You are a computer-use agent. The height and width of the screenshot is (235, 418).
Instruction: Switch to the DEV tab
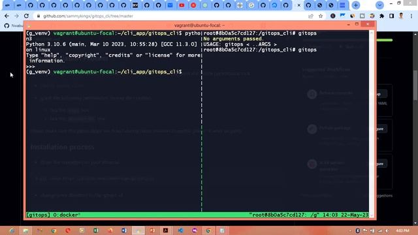(135, 5)
